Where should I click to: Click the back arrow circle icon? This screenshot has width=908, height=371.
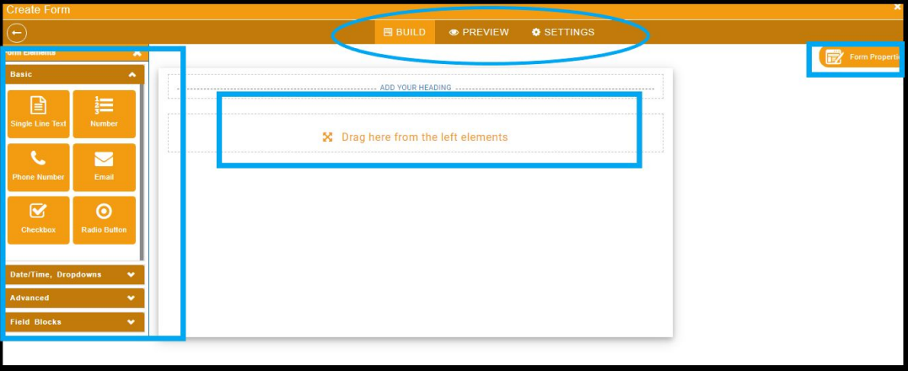pos(17,33)
